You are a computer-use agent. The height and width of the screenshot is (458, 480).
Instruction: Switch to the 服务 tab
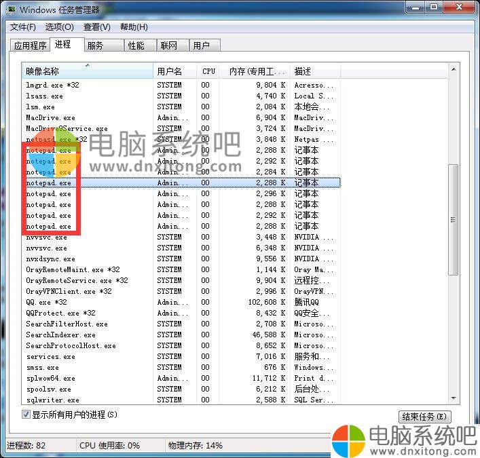click(x=104, y=45)
